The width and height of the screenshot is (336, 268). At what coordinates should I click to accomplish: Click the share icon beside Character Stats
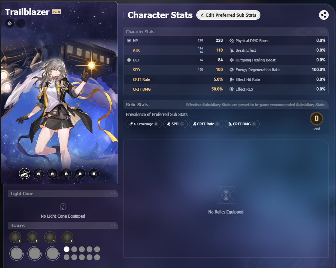pos(324,15)
